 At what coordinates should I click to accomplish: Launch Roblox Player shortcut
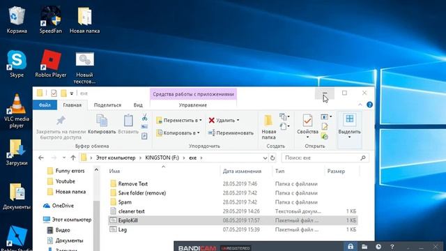point(51,64)
